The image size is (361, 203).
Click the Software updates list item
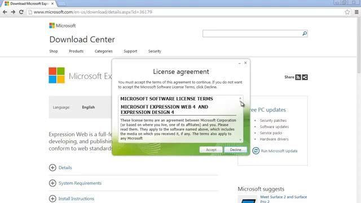pyautogui.click(x=274, y=126)
